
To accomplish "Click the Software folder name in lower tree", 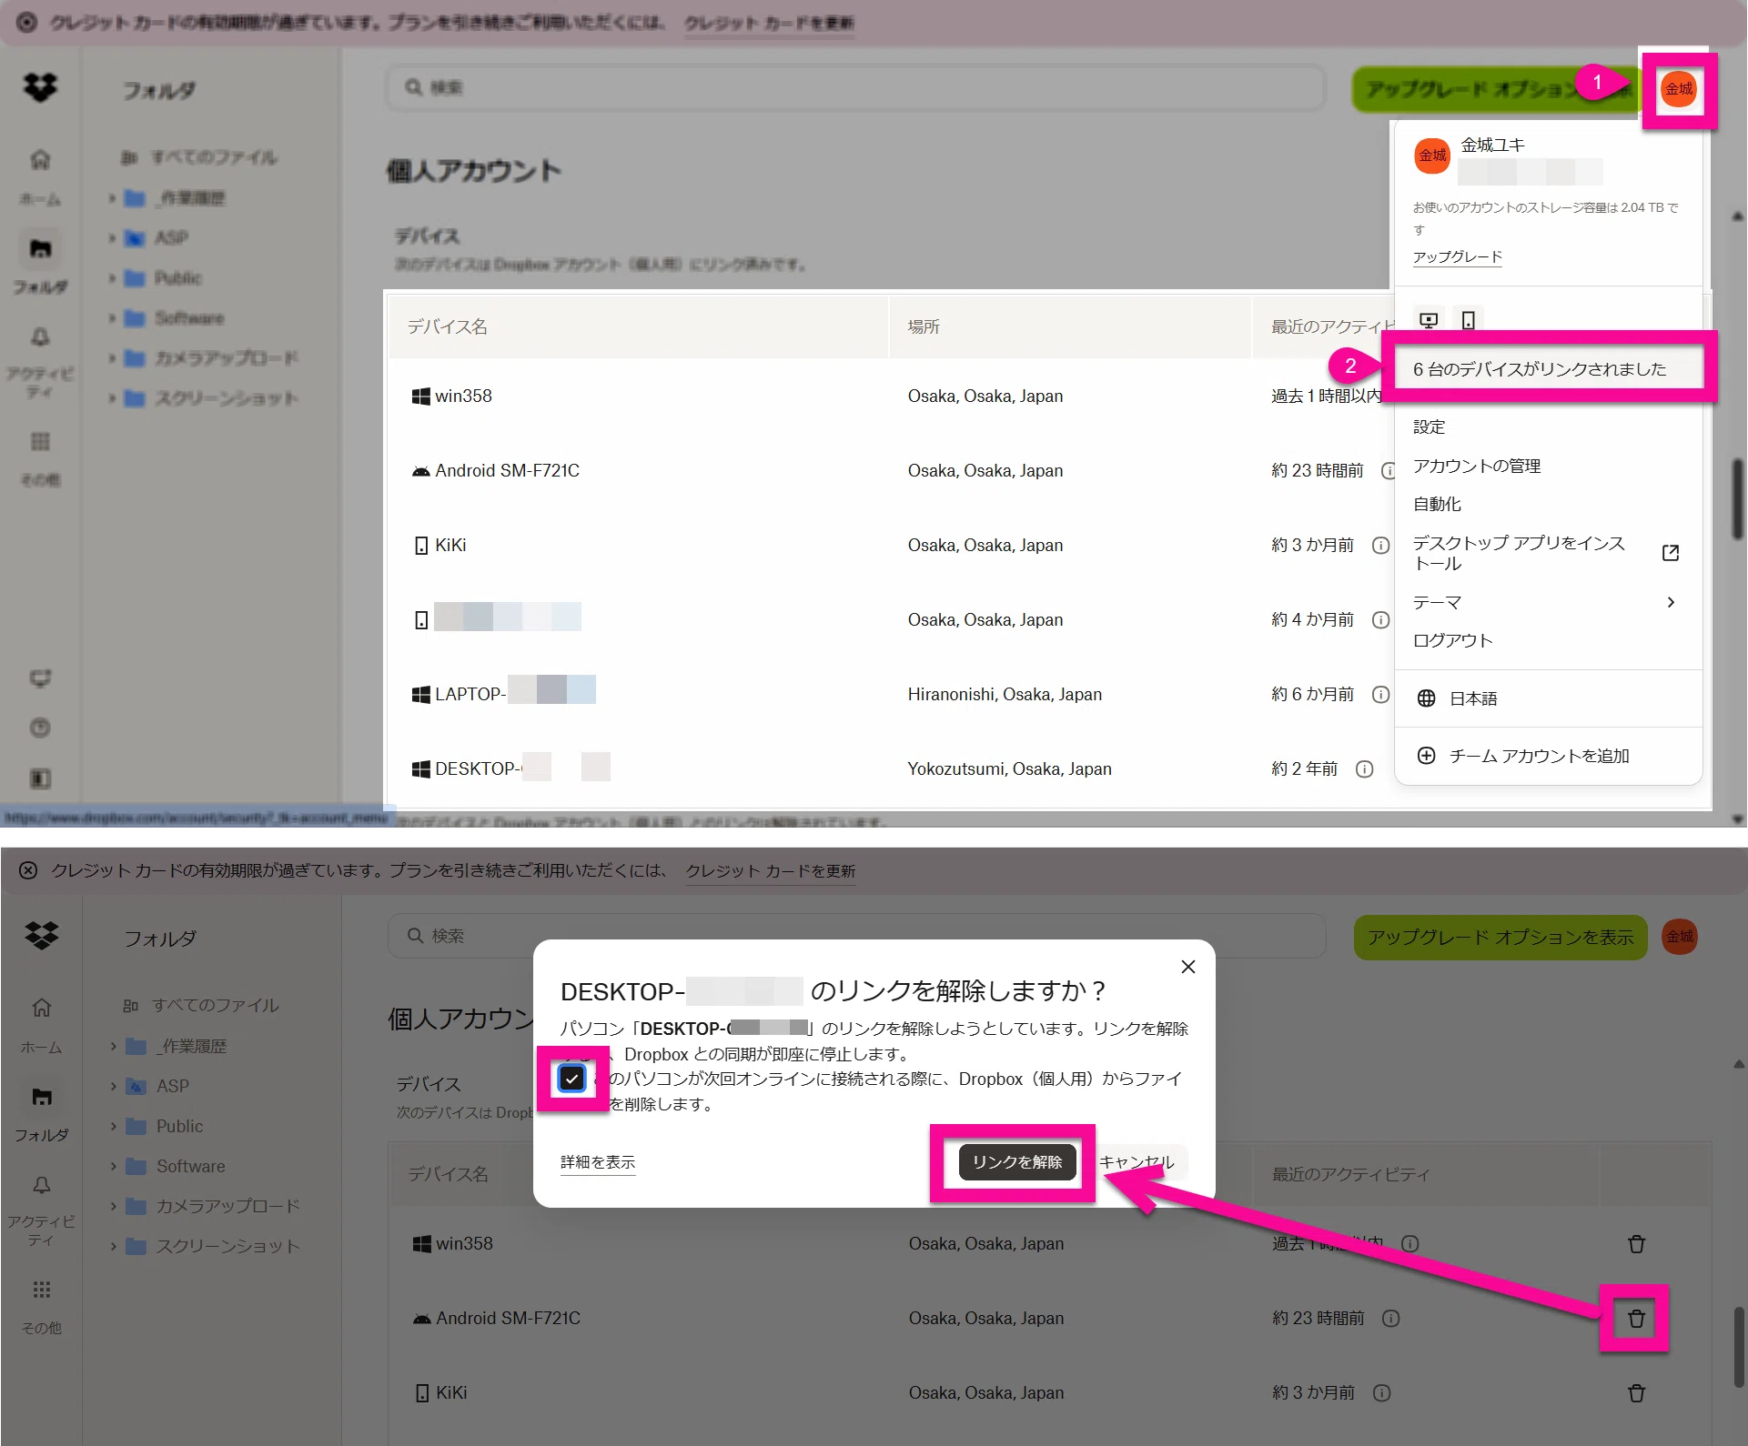I will [x=190, y=1167].
